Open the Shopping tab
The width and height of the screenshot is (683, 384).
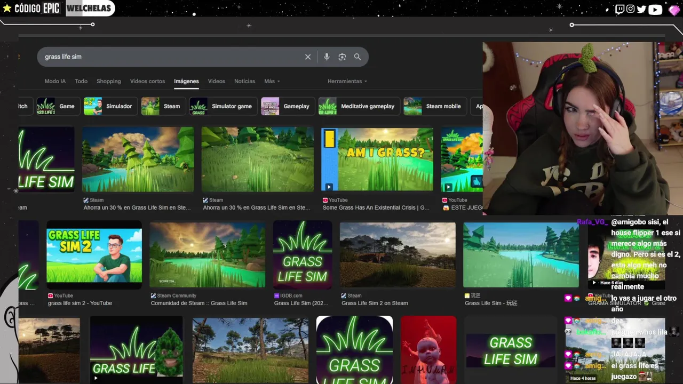[x=109, y=81]
